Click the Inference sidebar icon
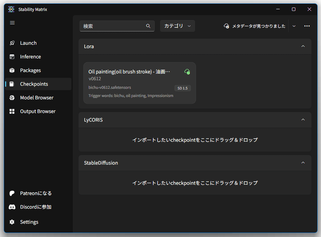 (x=12, y=57)
